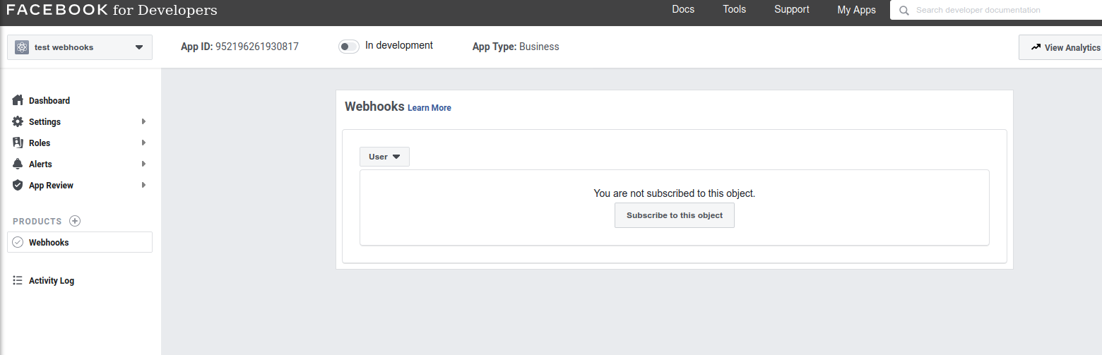Screen dimensions: 1102x355
Task: Click the App ID number 952196261930817
Action: pyautogui.click(x=257, y=47)
